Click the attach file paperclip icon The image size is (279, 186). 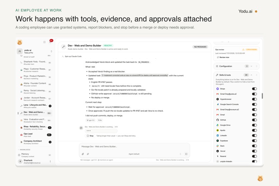click(x=83, y=154)
